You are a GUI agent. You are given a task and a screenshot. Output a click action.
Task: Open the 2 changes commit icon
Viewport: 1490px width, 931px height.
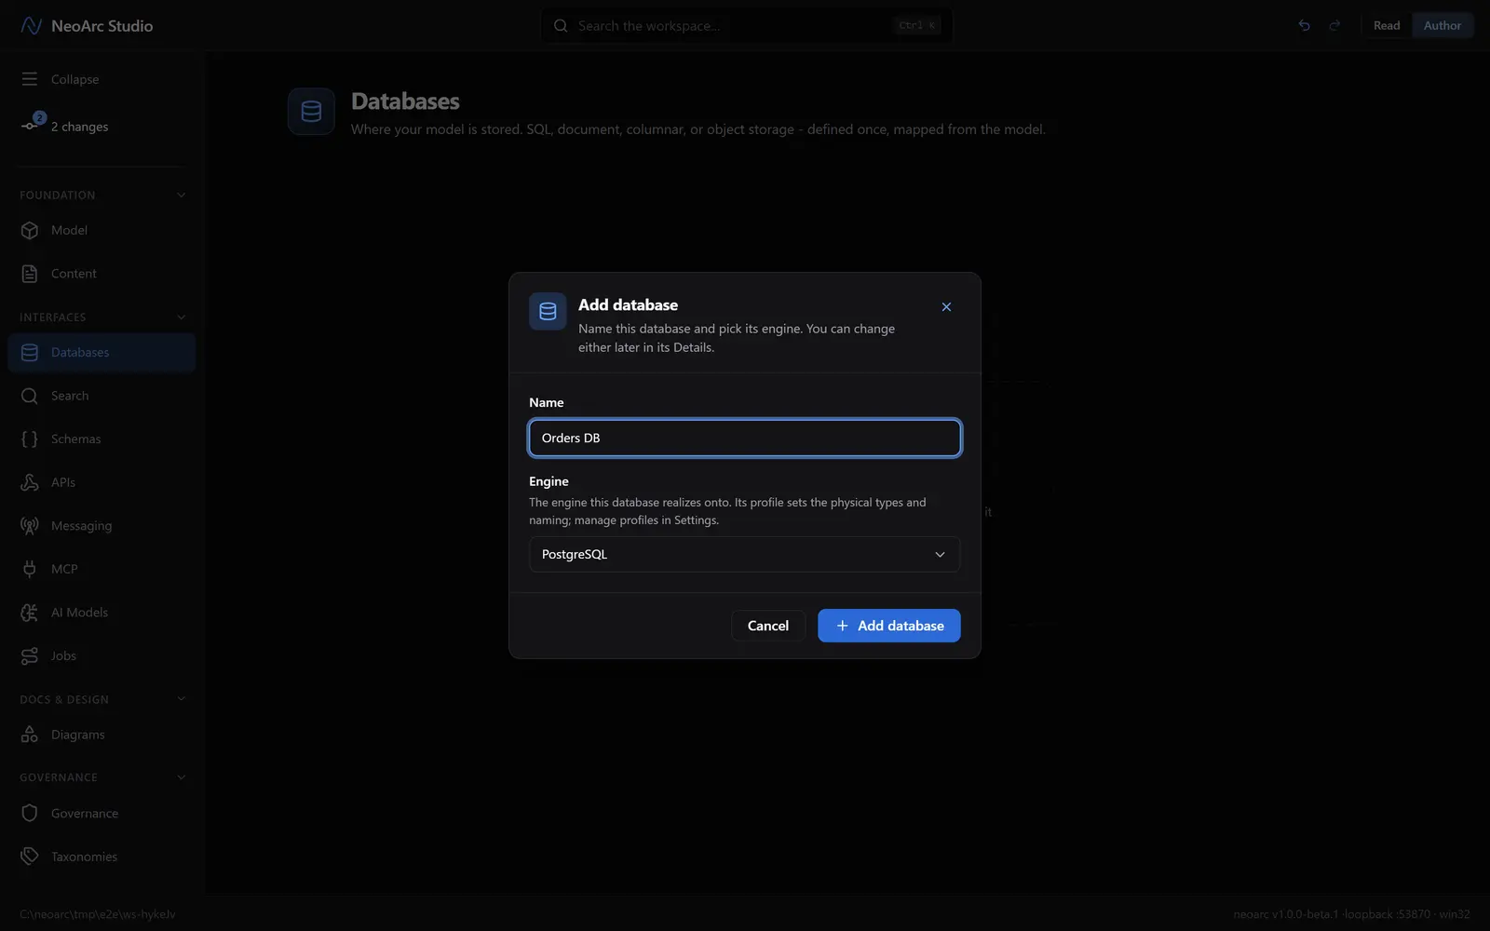31,124
